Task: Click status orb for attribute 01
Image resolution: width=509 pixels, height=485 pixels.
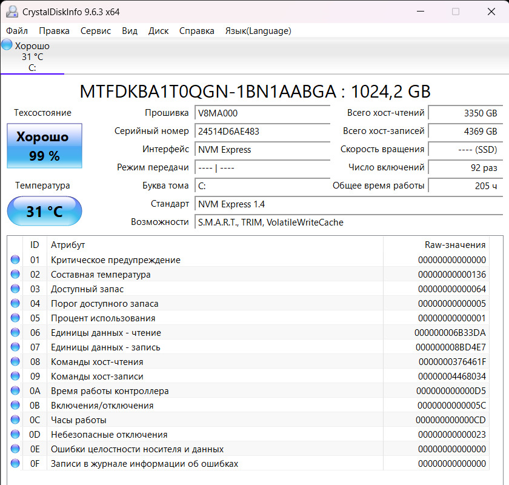Action: click(x=15, y=259)
